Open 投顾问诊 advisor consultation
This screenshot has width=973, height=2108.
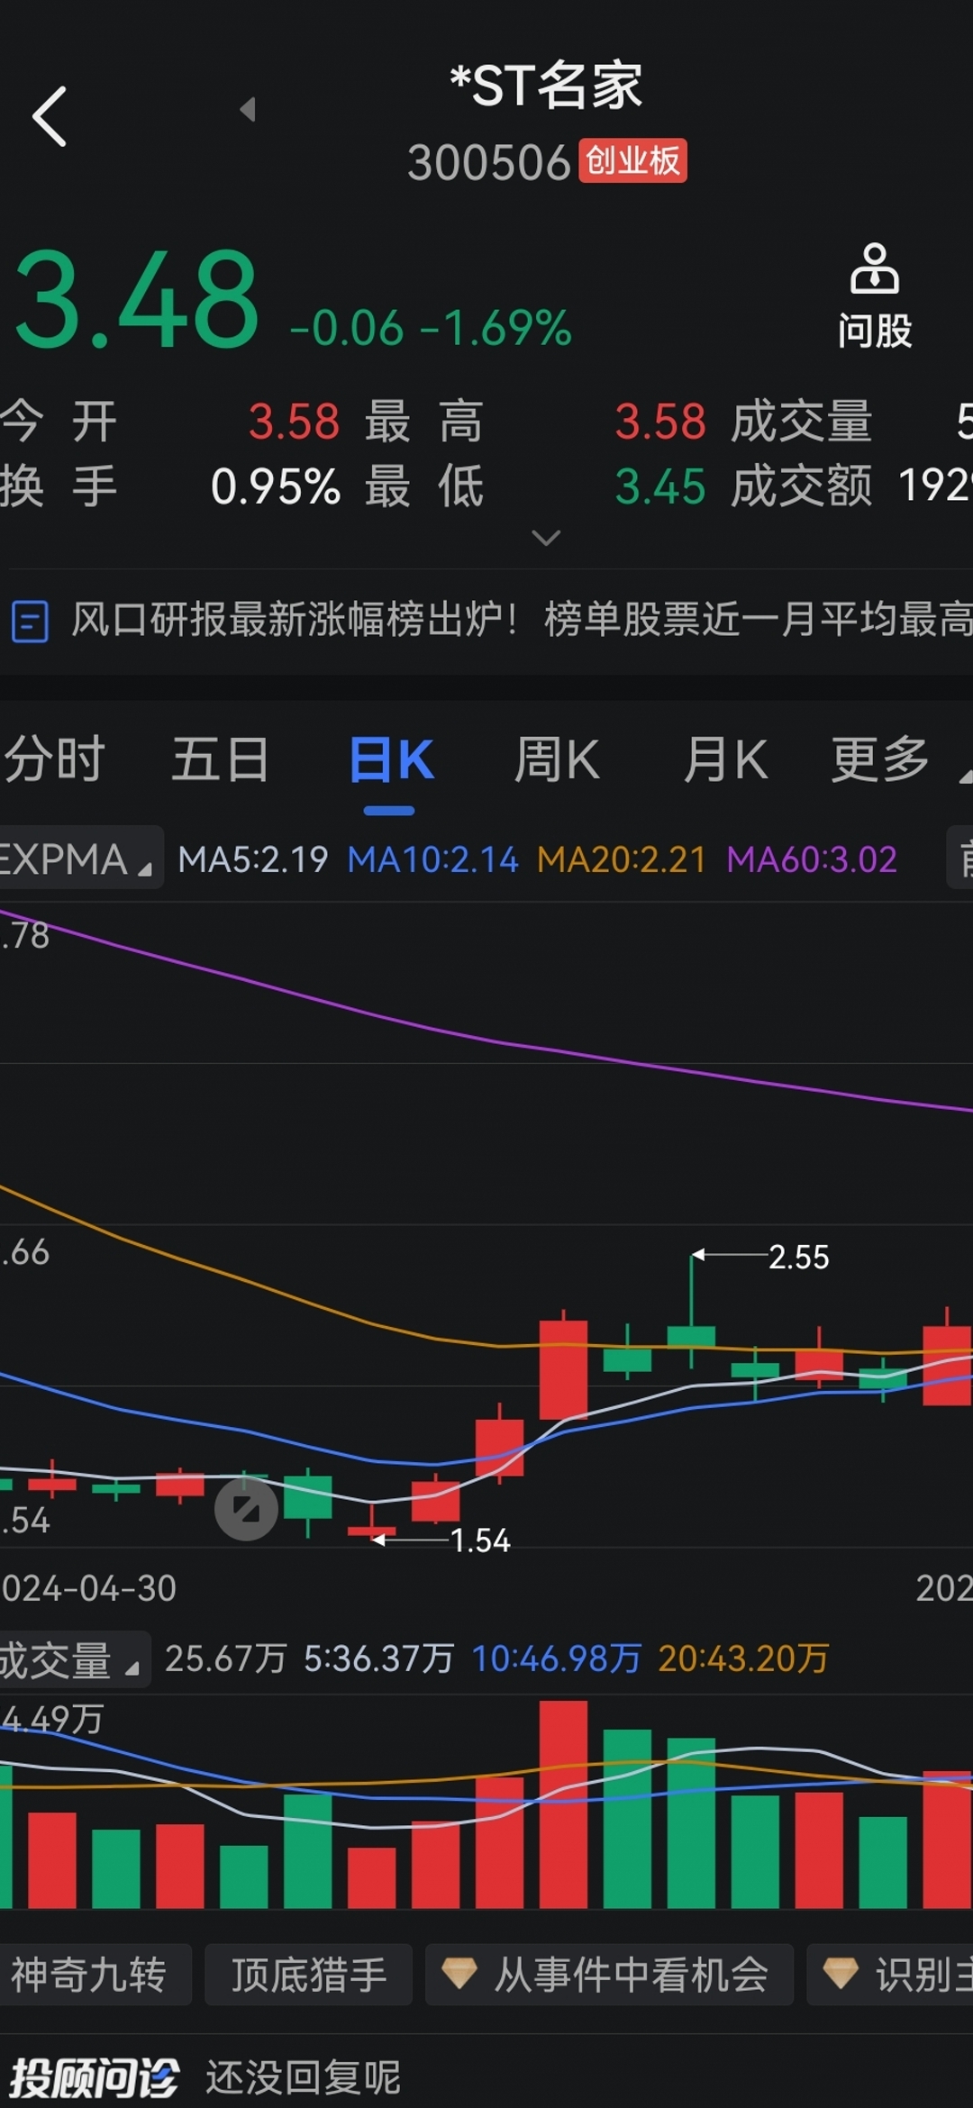pos(94,2077)
